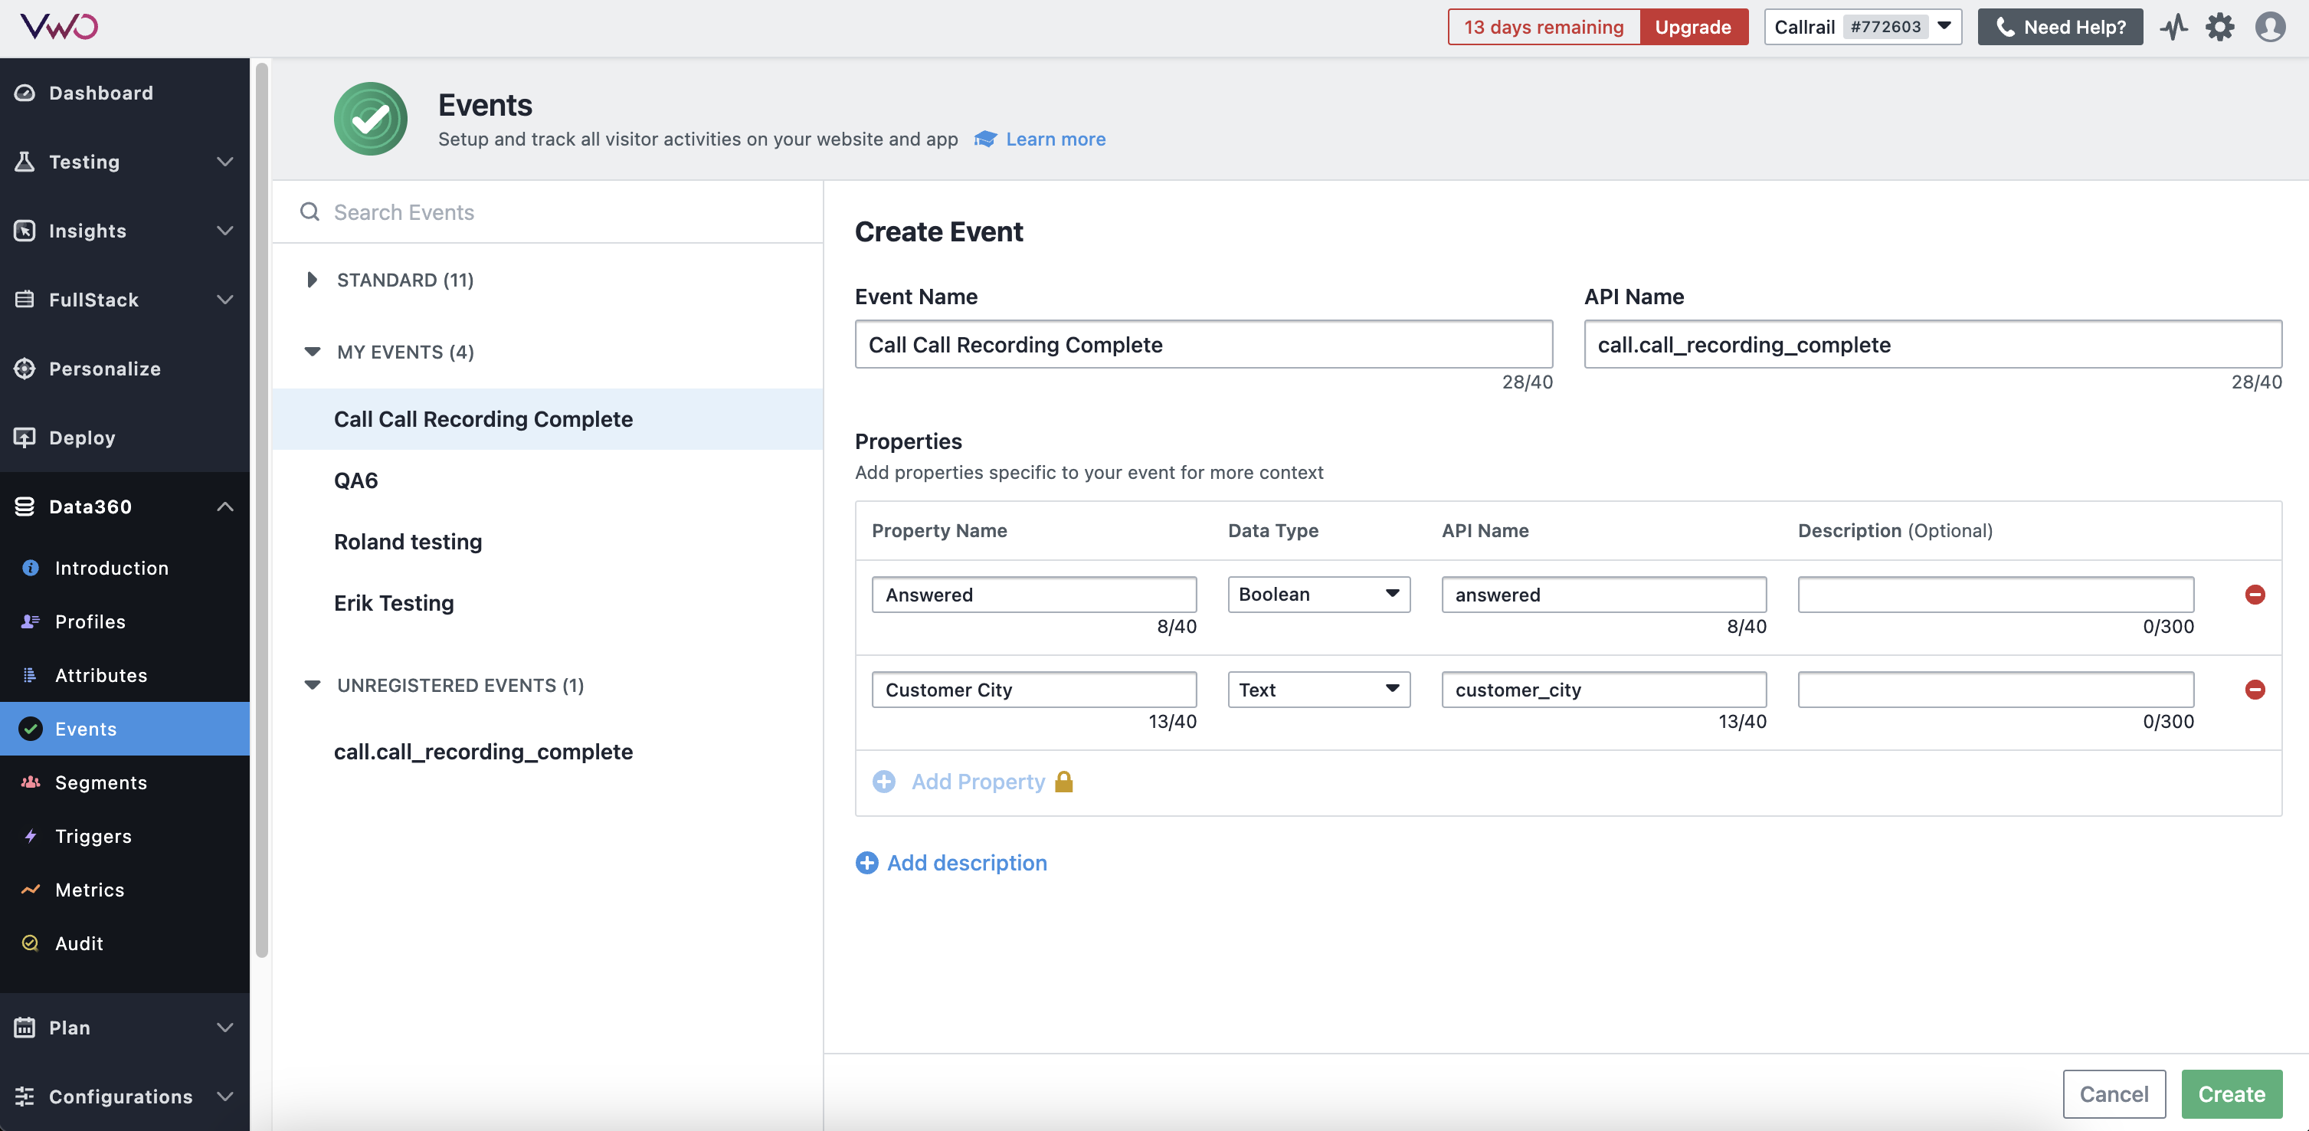Image resolution: width=2309 pixels, height=1131 pixels.
Task: Open Triggers in Data360 sidebar
Action: tap(93, 835)
